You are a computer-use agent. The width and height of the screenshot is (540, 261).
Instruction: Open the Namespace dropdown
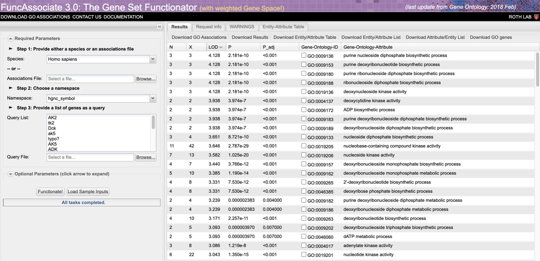[x=153, y=98]
